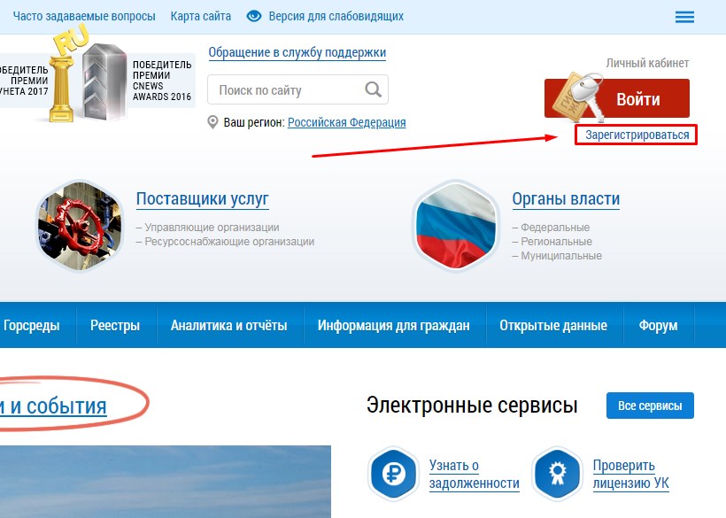Click the location pin icon near region
This screenshot has height=518, width=726.
[212, 123]
